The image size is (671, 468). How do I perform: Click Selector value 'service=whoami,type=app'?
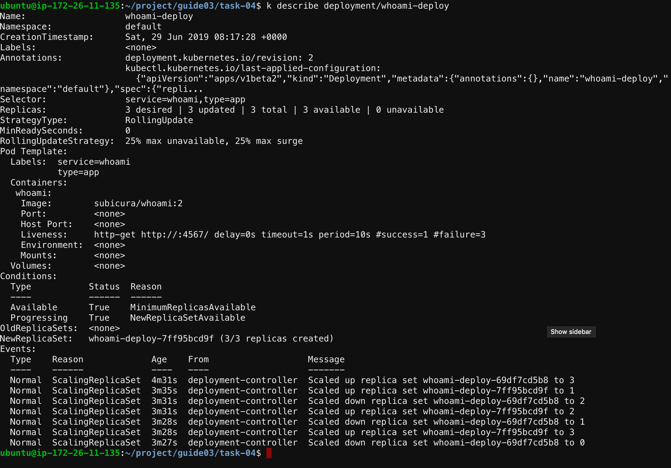tap(185, 100)
